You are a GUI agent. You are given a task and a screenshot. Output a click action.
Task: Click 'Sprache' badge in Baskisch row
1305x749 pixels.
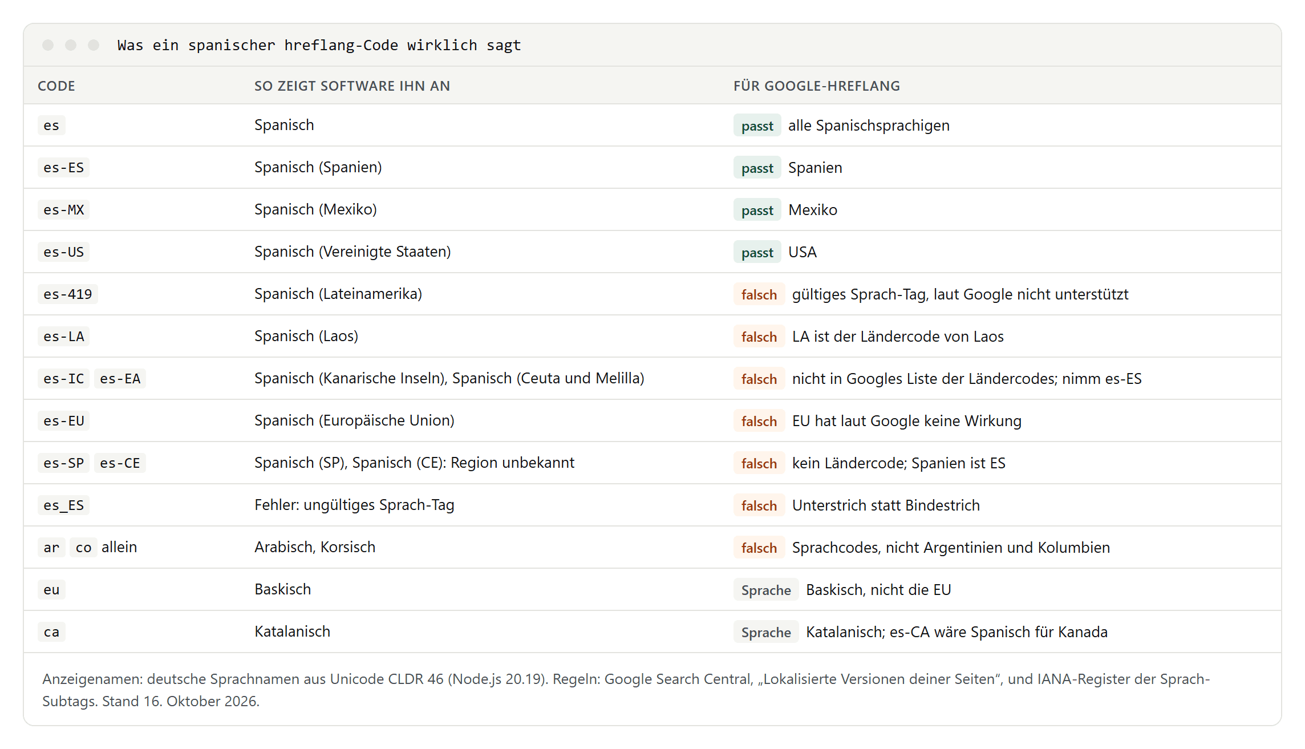[766, 590]
